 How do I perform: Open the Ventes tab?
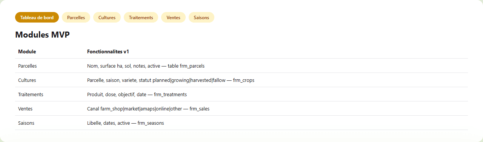173,17
